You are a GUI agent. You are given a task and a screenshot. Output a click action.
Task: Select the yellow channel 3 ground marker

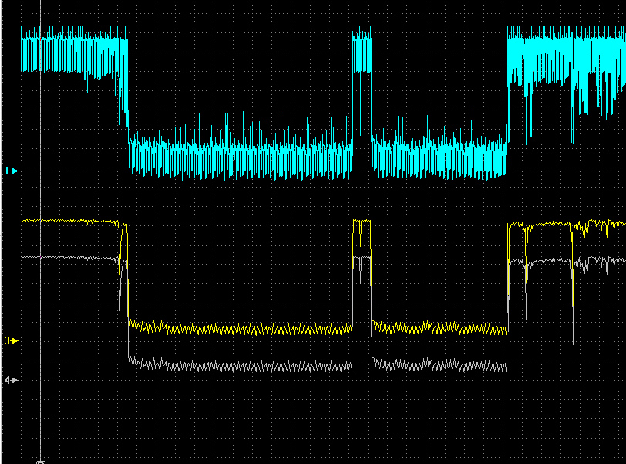point(11,341)
